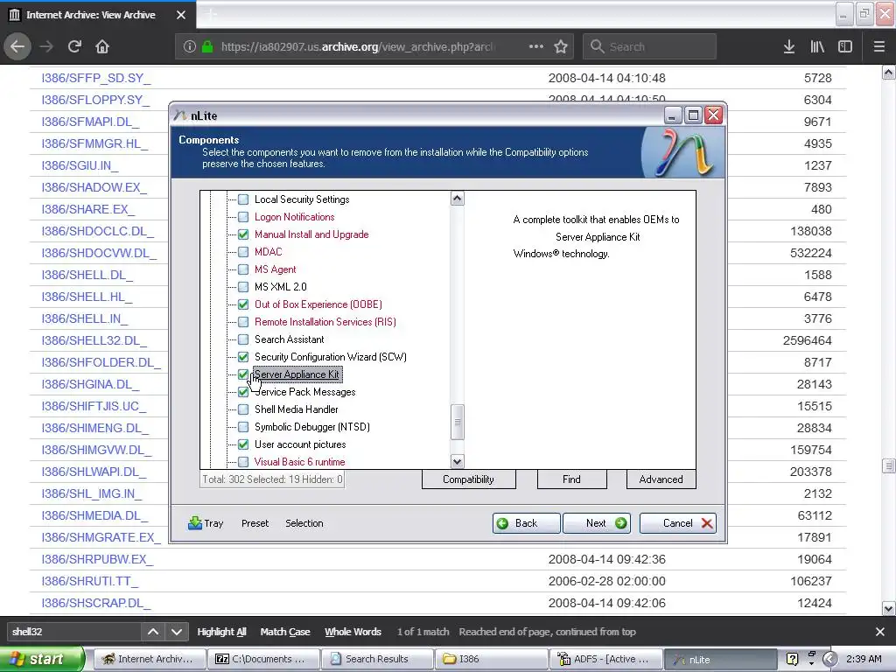Click in the Firefox search box
The image size is (896, 672).
tap(650, 46)
